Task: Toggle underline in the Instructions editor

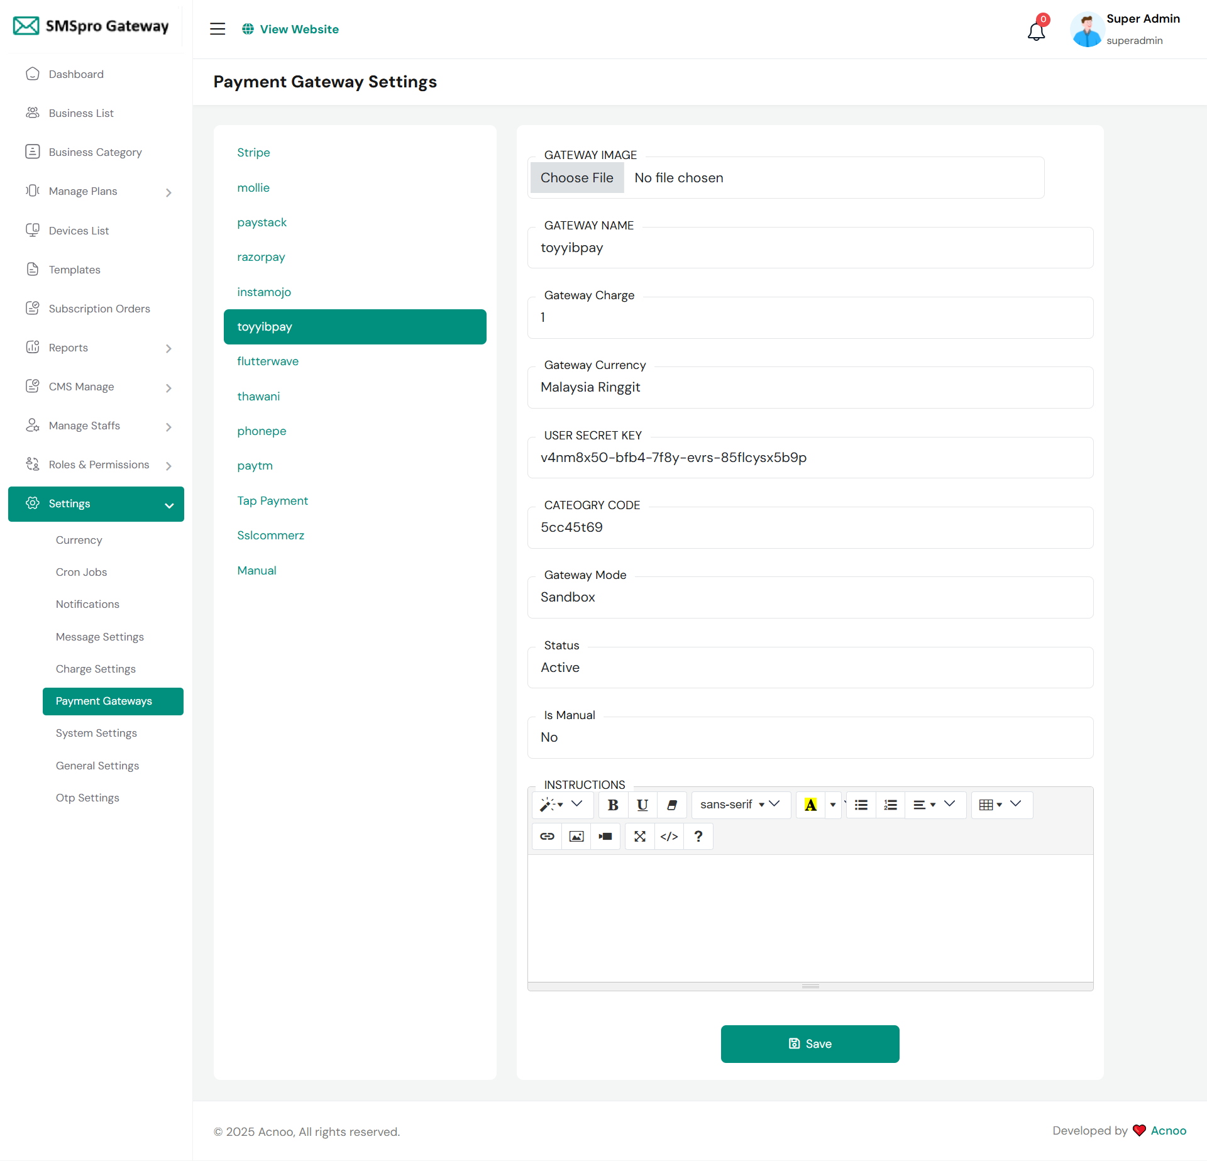Action: 642,805
